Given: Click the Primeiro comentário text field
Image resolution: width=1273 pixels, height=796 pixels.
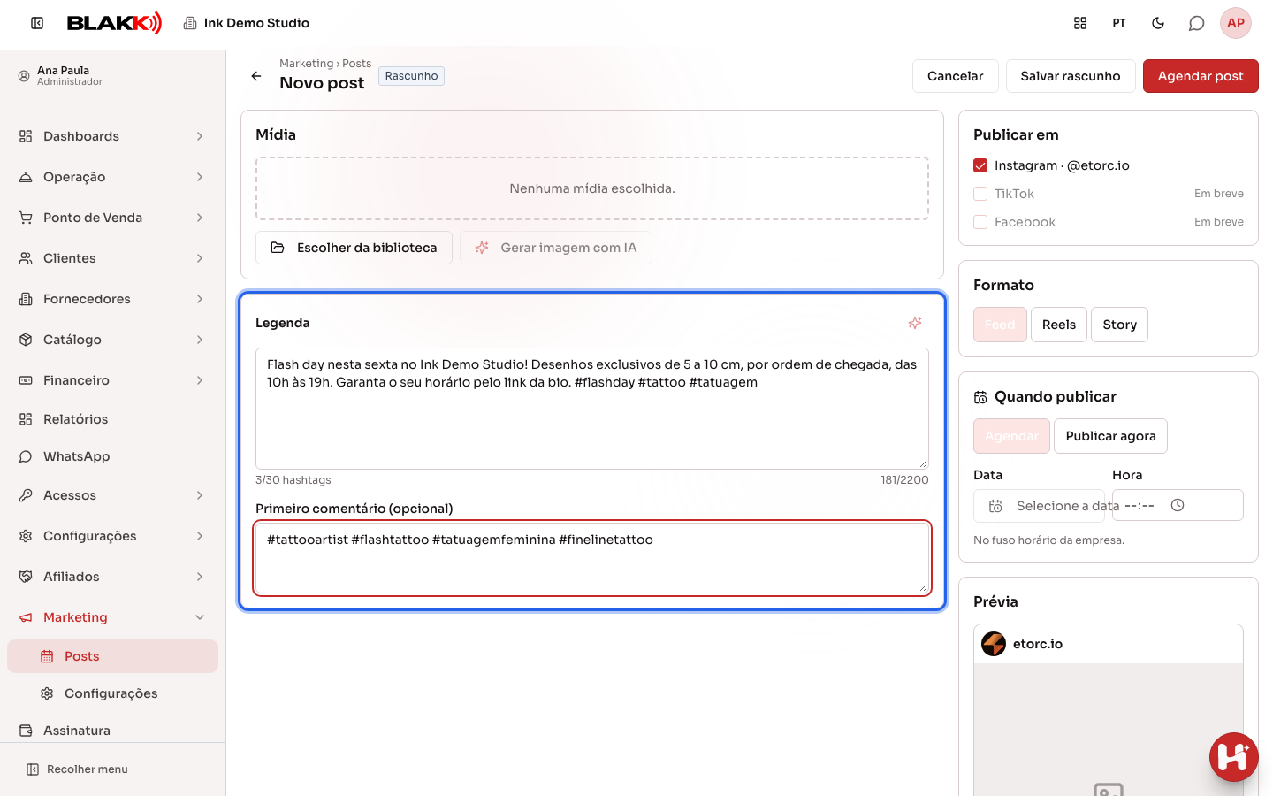Looking at the screenshot, I should tap(592, 558).
